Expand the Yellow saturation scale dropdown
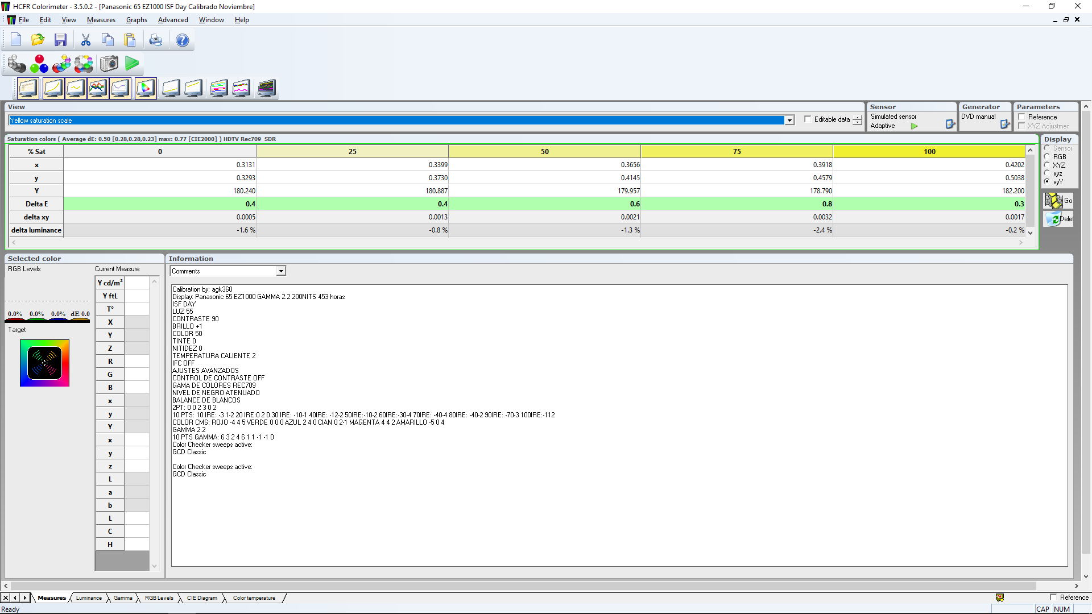This screenshot has width=1092, height=614. point(789,121)
